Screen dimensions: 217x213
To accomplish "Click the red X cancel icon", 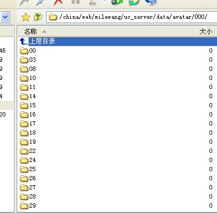I will [58, 2].
